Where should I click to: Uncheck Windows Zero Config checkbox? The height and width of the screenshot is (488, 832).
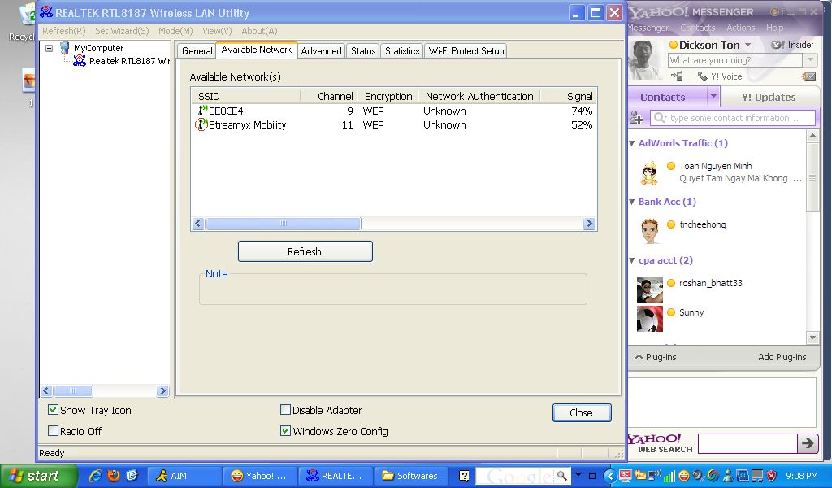[x=285, y=430]
